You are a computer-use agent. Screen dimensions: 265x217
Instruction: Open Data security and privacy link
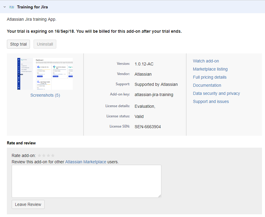click(x=216, y=93)
